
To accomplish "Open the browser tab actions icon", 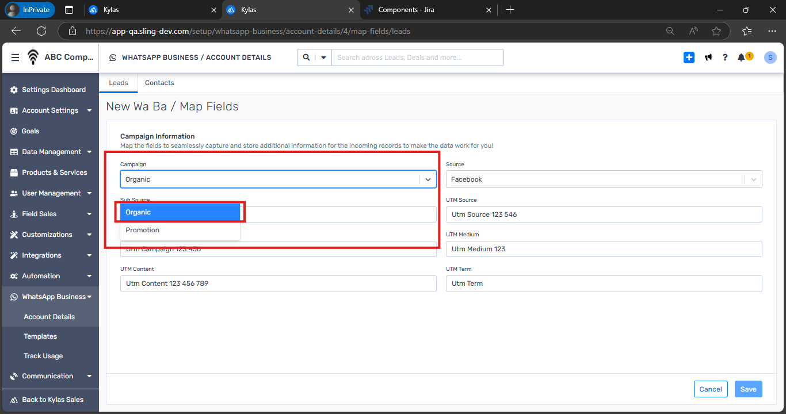I will pyautogui.click(x=69, y=10).
